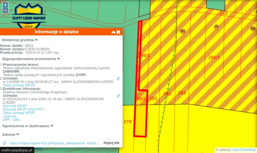The height and width of the screenshot is (153, 257).
Task: Click link icon next to resolution XXVII/242/04
Action: click(118, 96)
